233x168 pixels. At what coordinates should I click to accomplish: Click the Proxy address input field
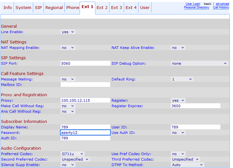(85, 100)
